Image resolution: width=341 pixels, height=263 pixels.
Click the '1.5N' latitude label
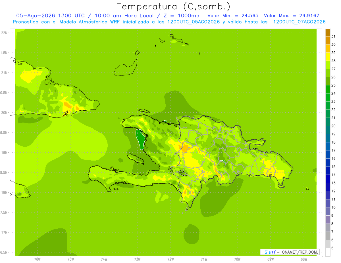(x=4, y=53)
